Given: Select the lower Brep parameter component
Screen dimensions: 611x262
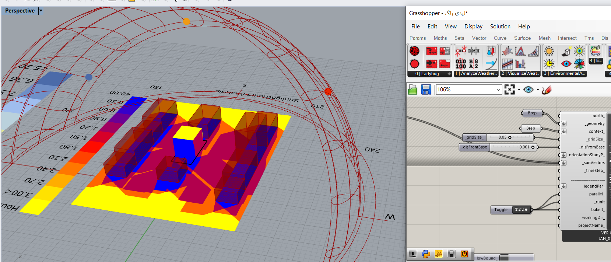Looking at the screenshot, I should pyautogui.click(x=531, y=128).
